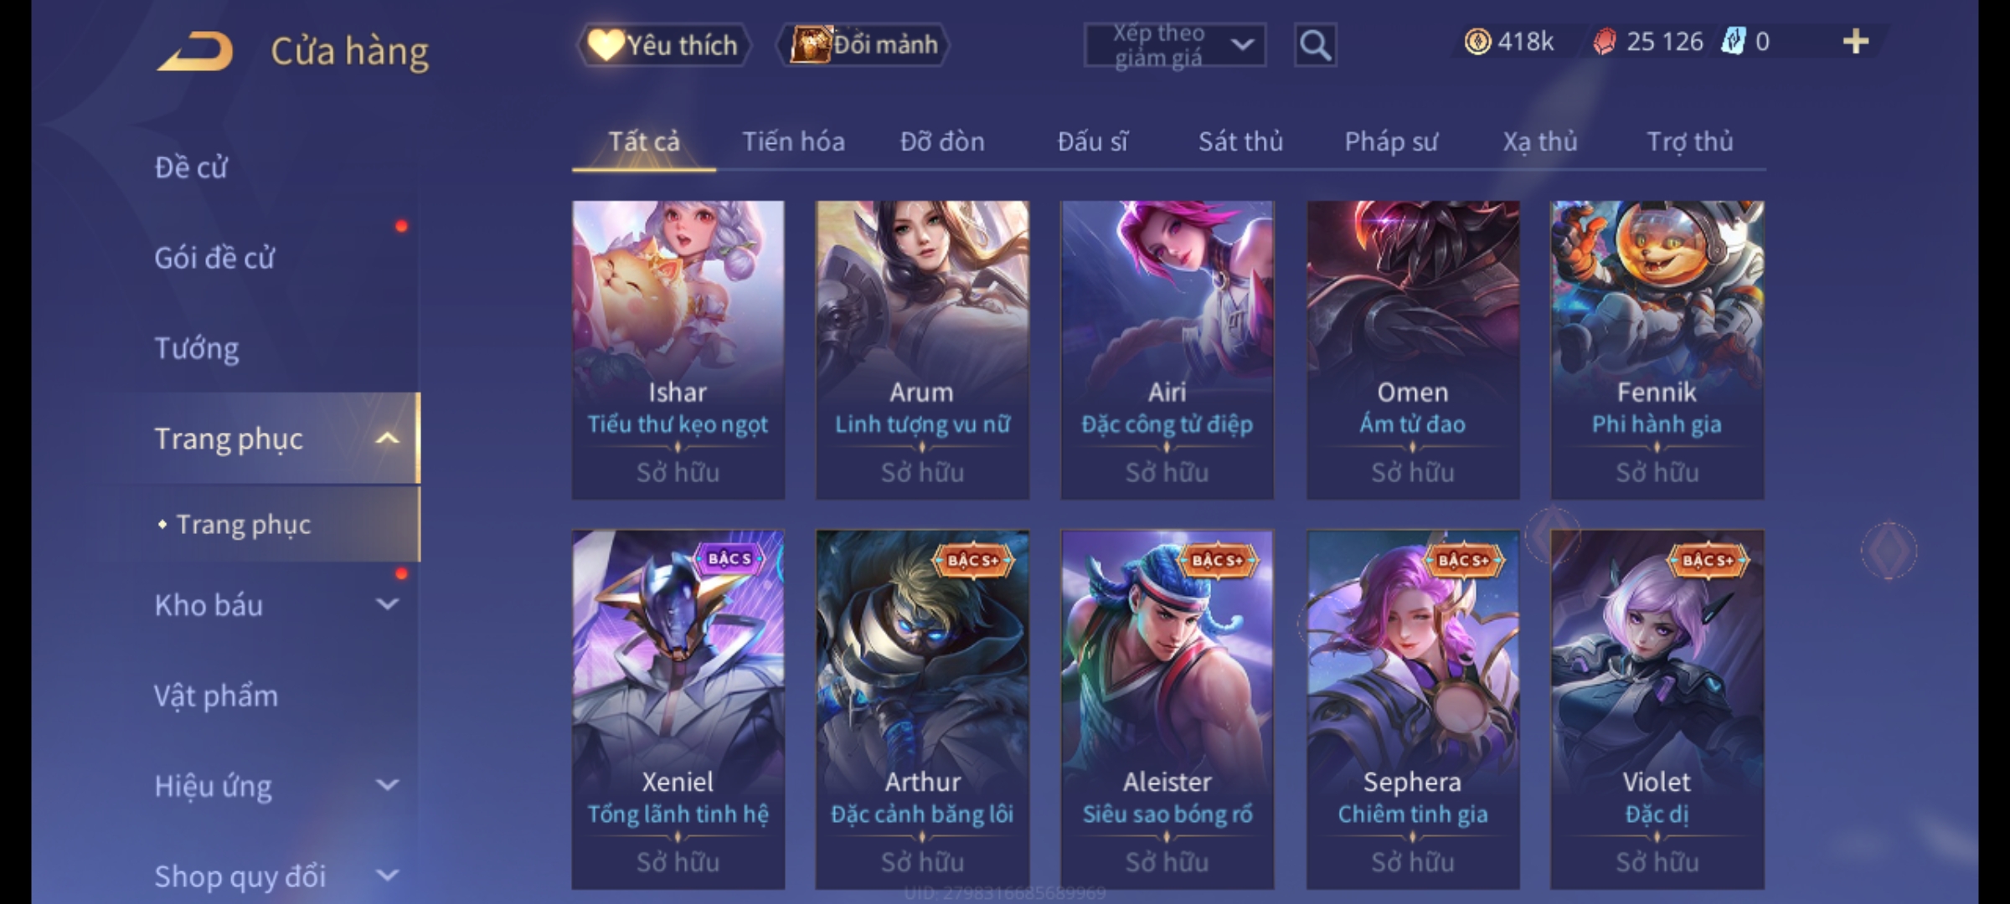
Task: Select the Ishar Tiểu thư kẹo ngọt skin card
Action: point(678,350)
